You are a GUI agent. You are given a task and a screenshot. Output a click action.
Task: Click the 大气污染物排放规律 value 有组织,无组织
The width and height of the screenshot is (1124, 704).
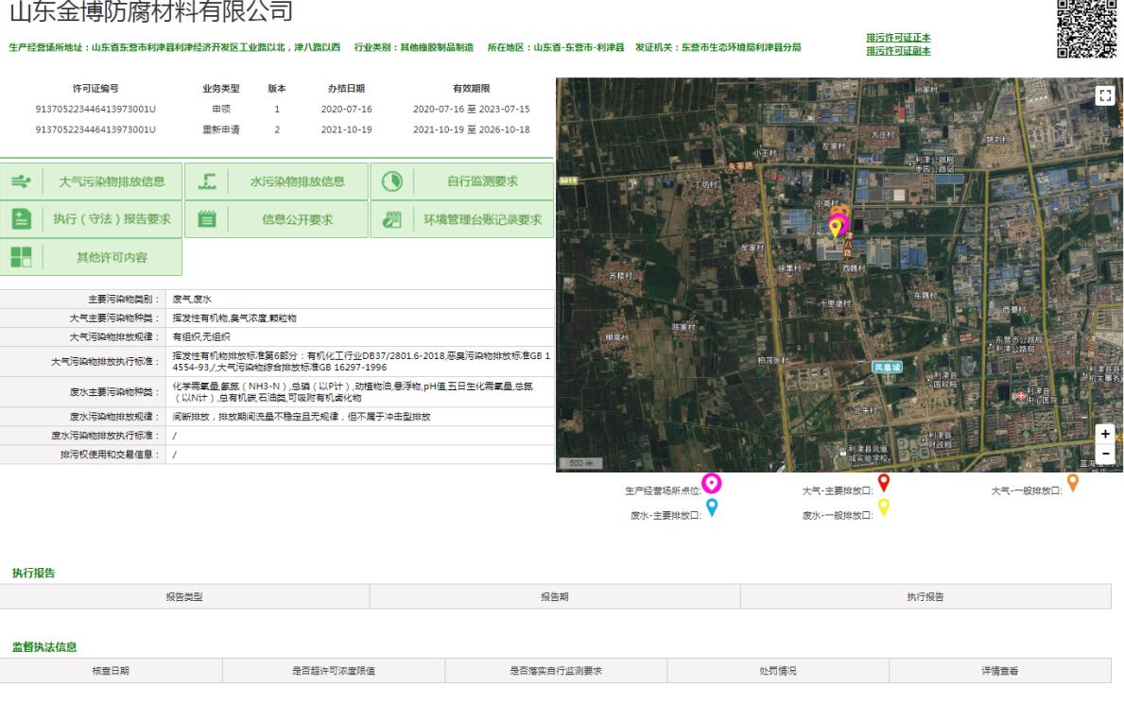[201, 336]
